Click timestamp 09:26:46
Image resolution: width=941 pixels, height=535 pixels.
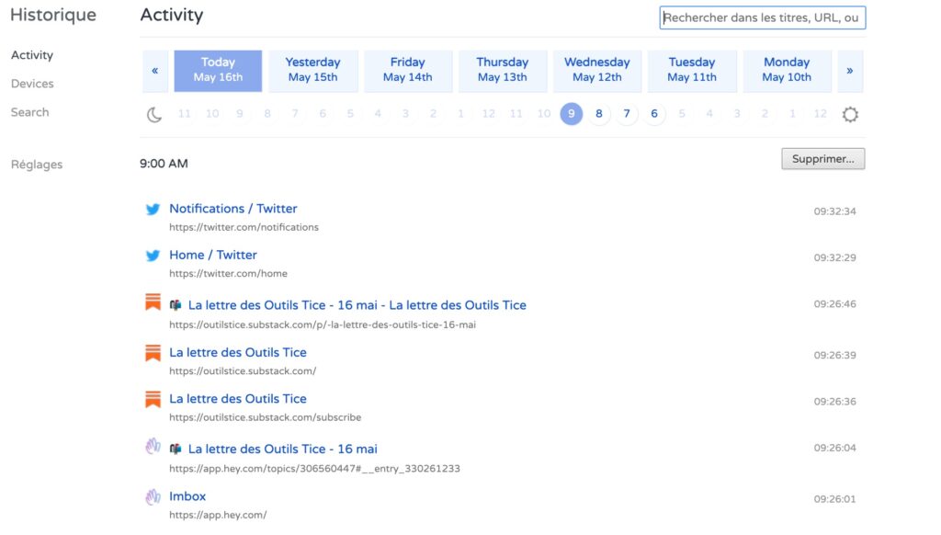[834, 304]
